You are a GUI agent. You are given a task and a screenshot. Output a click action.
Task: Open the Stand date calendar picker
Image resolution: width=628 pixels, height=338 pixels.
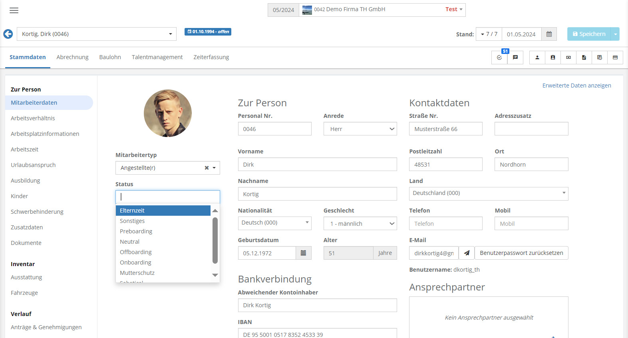pos(549,34)
